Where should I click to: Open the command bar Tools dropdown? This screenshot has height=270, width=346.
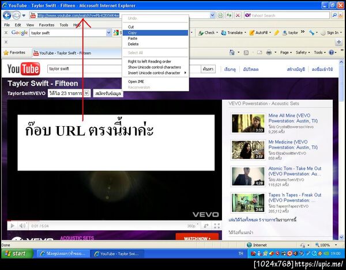coord(319,52)
